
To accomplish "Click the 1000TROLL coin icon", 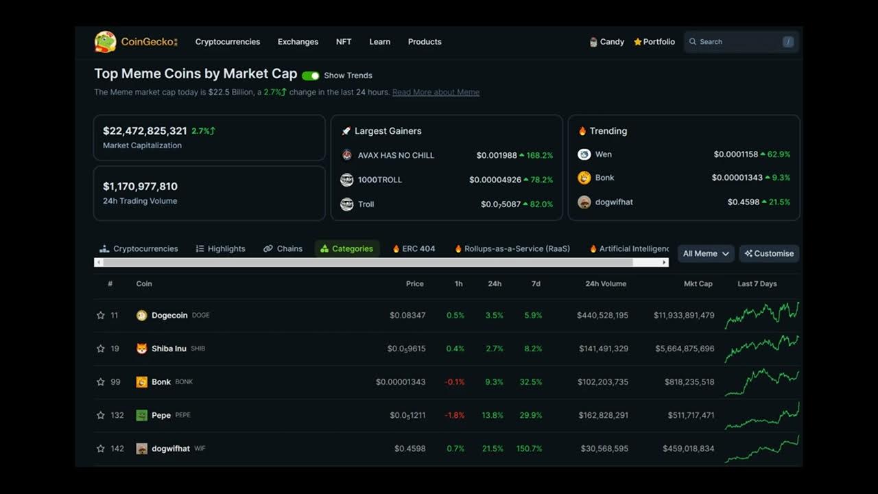I will coord(347,180).
